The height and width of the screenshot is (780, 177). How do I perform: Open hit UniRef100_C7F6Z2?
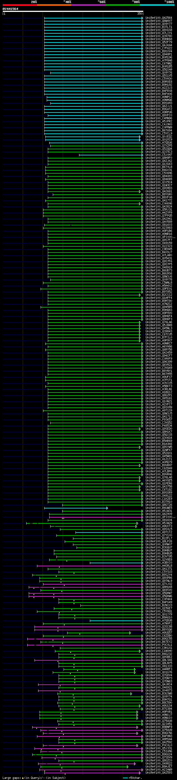[x=159, y=48]
